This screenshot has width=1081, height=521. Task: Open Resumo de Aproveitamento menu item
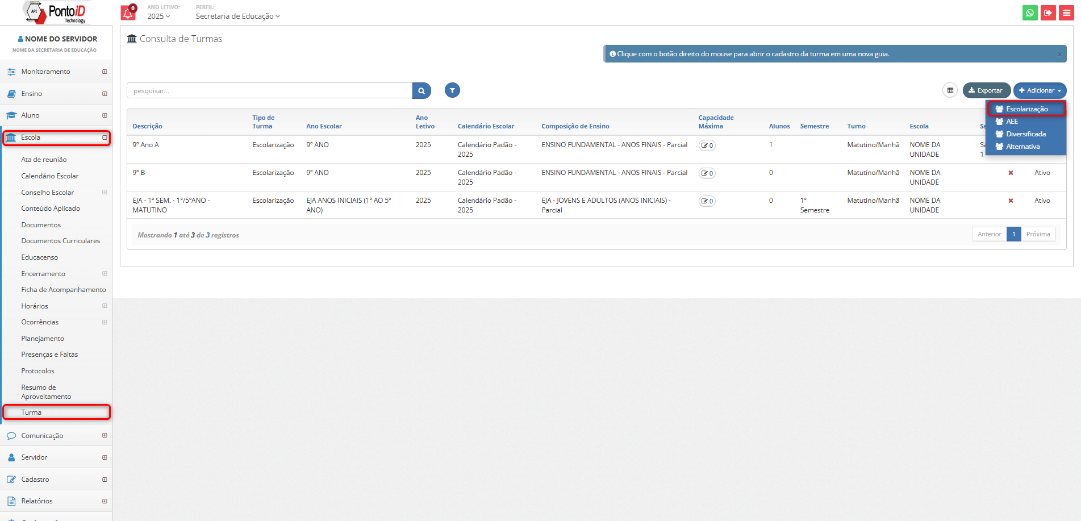[46, 392]
